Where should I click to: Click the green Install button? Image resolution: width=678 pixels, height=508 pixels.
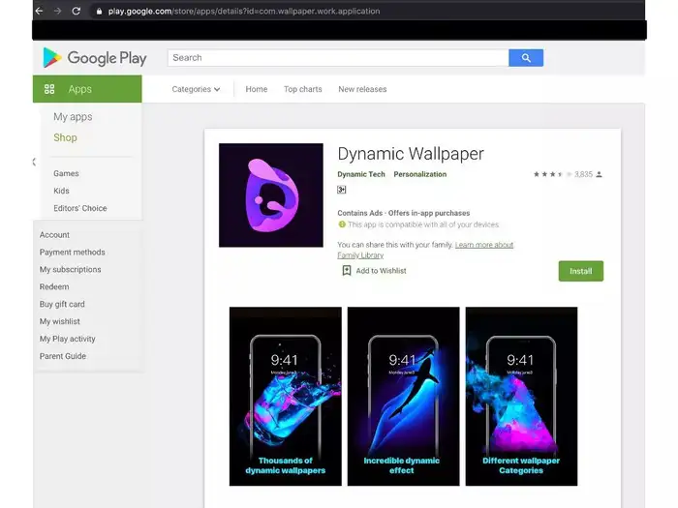(x=580, y=271)
